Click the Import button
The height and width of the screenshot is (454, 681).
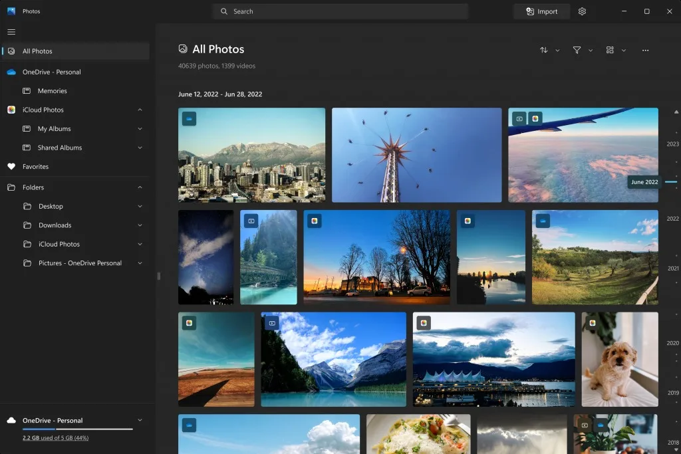pyautogui.click(x=541, y=11)
